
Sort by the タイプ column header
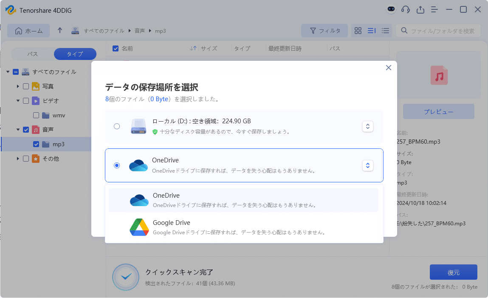pos(242,48)
